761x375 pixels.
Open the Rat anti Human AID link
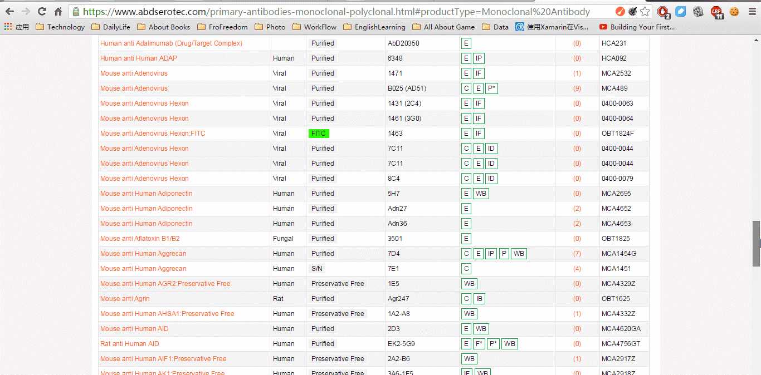(x=130, y=344)
